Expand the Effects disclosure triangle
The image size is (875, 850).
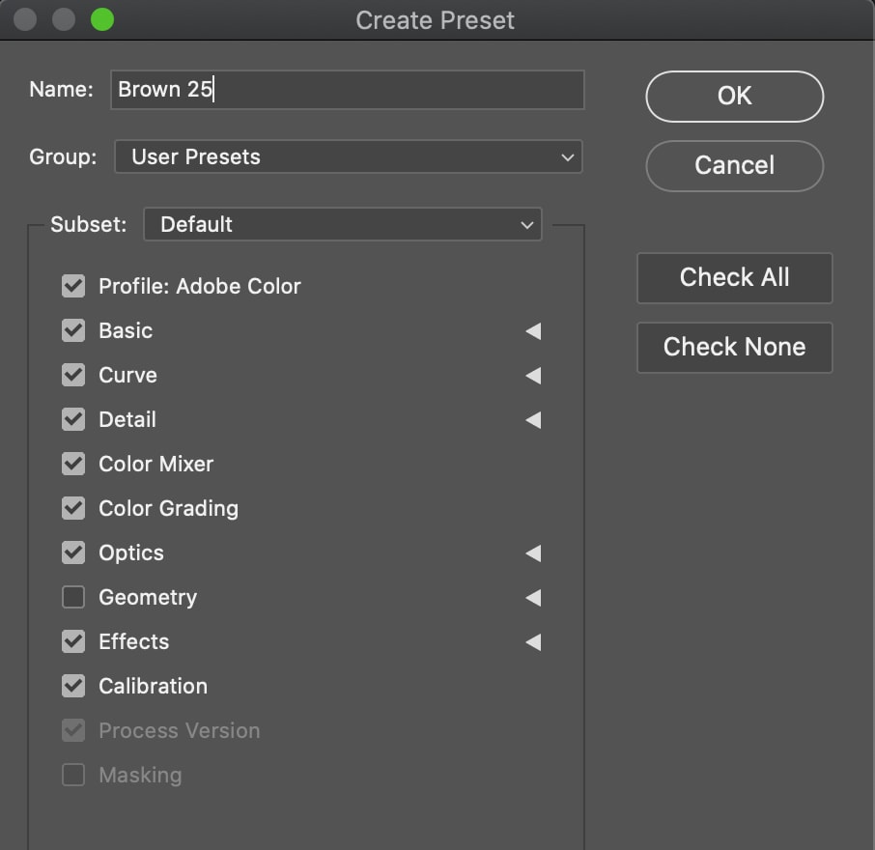point(533,641)
